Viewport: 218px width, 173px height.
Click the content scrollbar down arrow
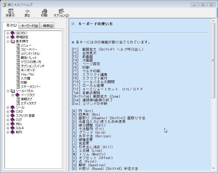pyautogui.click(x=213, y=168)
